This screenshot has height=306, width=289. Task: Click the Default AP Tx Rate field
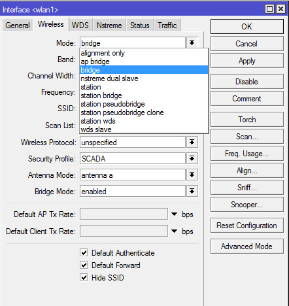click(x=124, y=214)
